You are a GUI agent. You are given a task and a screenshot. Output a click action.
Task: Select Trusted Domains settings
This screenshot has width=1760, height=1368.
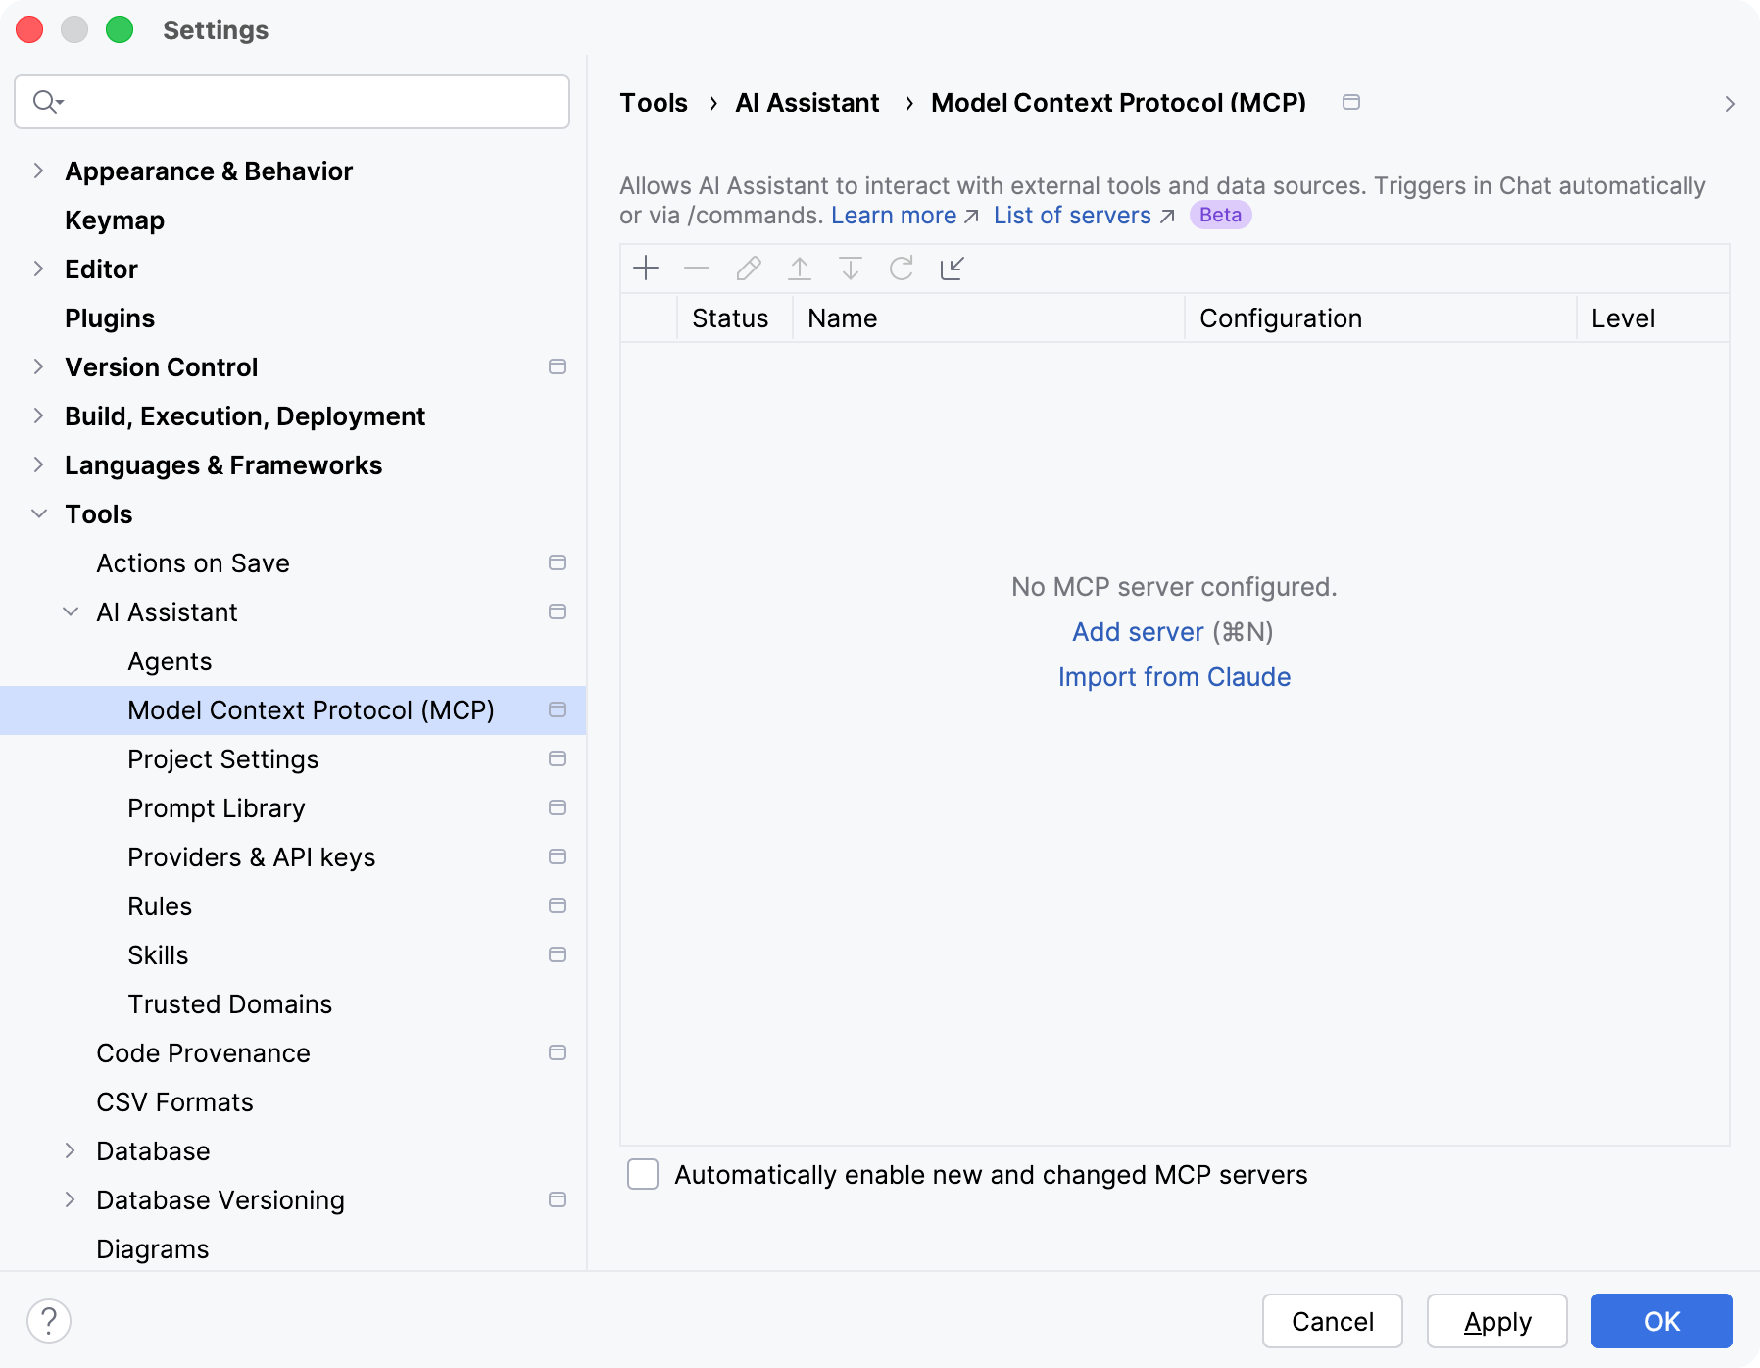pos(230,1004)
